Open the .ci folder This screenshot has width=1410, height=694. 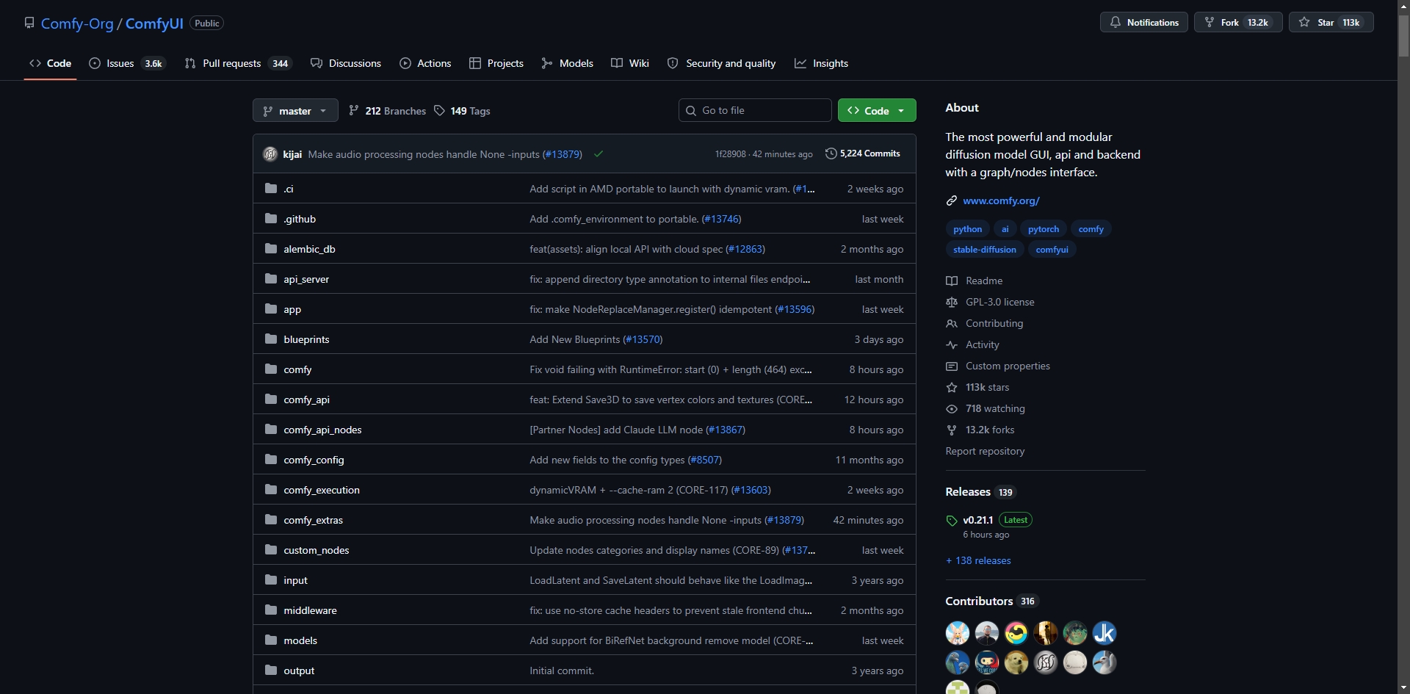[x=289, y=189]
